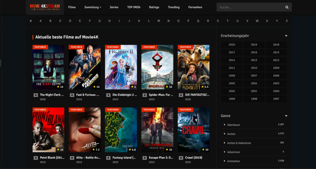This screenshot has width=316, height=169.
Task: Browse titles starting with letter M
Action: (159, 21)
